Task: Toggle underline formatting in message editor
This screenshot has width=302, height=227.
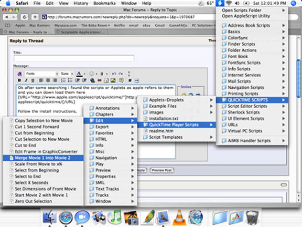Action: tap(33, 80)
